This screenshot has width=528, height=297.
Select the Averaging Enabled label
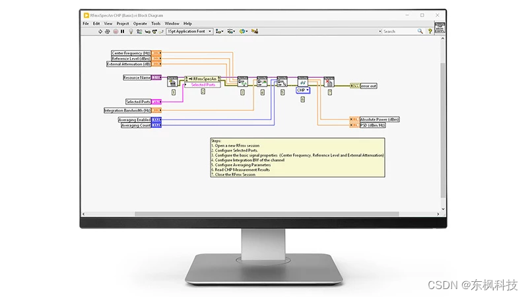coord(135,119)
